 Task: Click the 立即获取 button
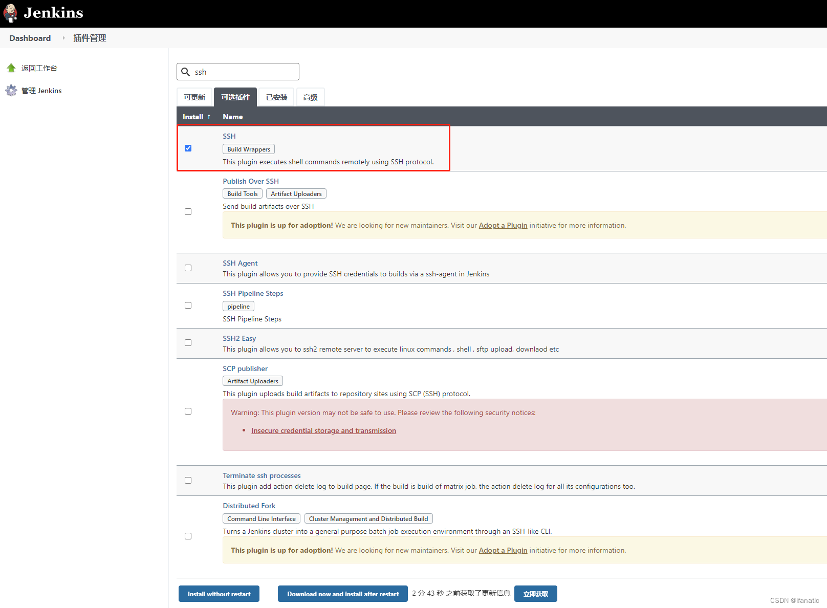(536, 594)
